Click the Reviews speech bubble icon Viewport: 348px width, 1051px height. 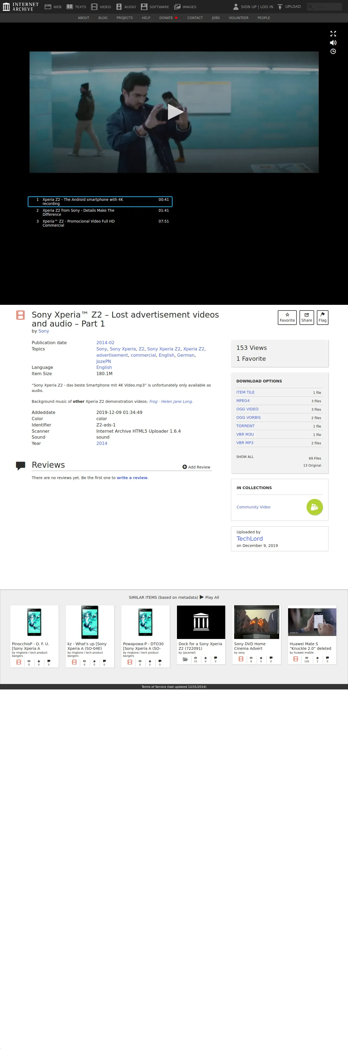click(20, 466)
